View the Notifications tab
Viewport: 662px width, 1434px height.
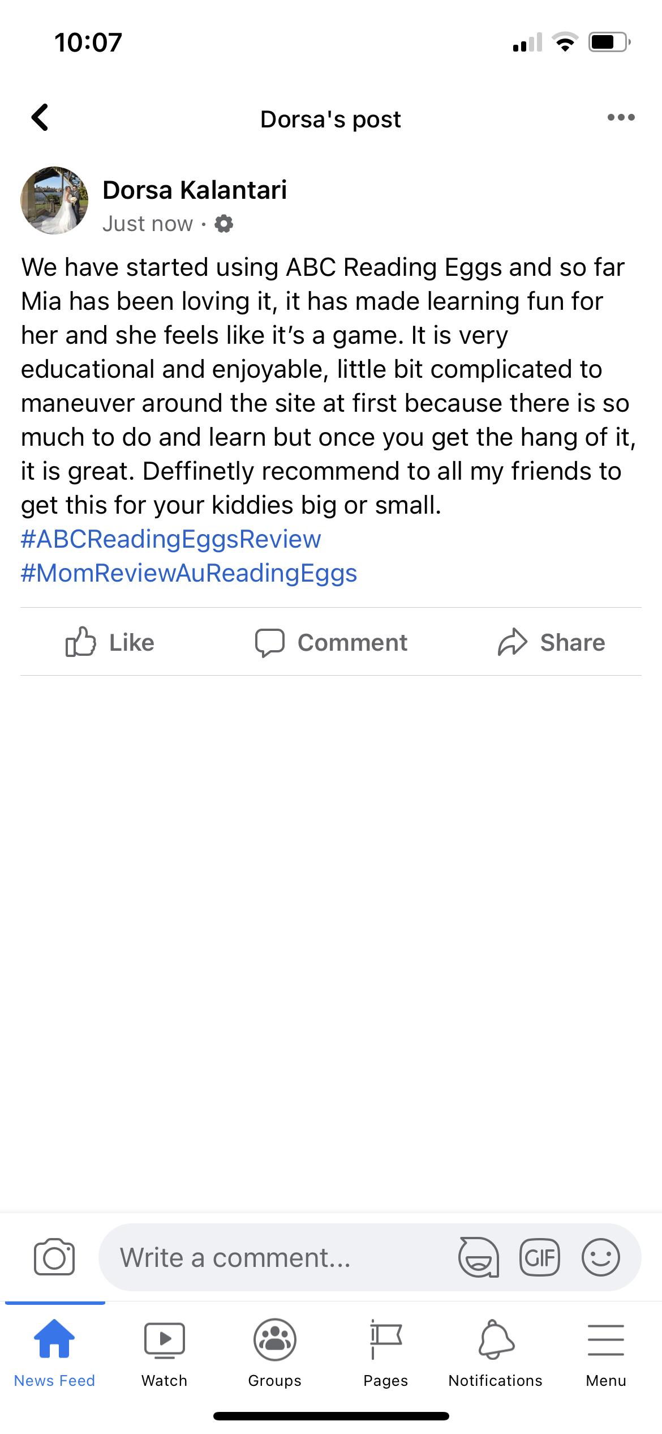[x=496, y=1351]
